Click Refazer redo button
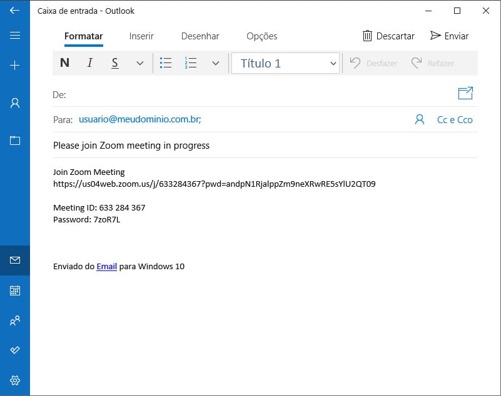 433,63
